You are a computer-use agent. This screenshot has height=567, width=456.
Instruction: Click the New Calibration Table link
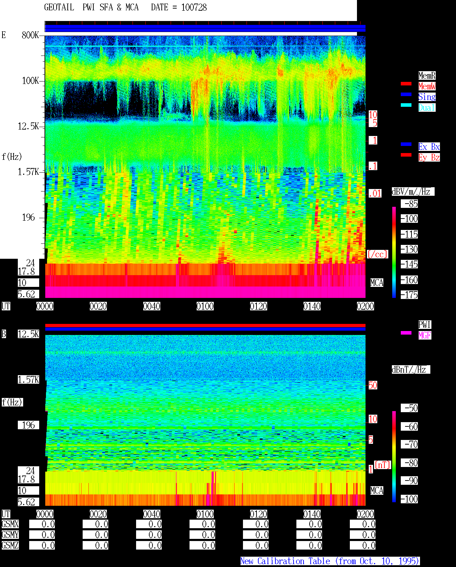(x=330, y=561)
